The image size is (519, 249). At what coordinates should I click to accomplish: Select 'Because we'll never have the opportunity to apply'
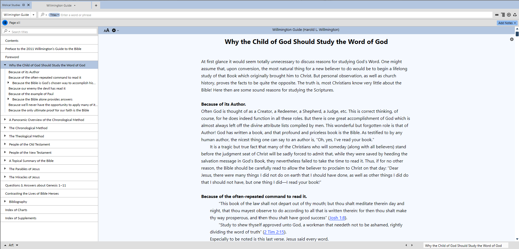pos(53,105)
